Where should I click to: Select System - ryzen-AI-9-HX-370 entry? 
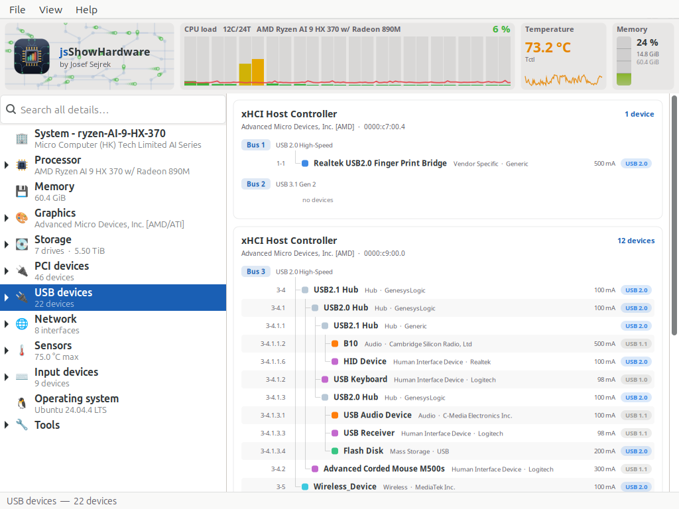(x=113, y=139)
